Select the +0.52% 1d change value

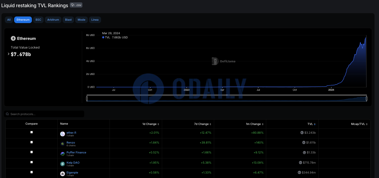pyautogui.click(x=154, y=153)
